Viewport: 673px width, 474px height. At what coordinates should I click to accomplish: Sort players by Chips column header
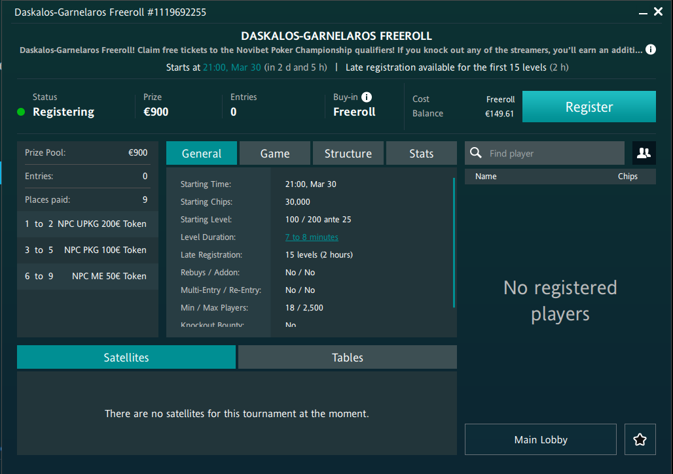click(627, 176)
